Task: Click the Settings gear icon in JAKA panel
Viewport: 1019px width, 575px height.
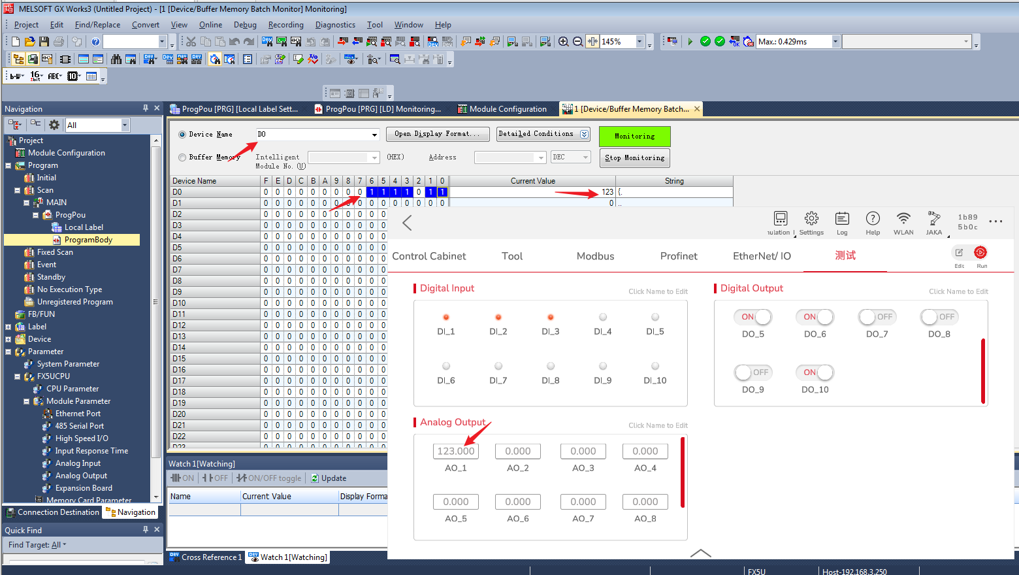Action: pos(811,219)
